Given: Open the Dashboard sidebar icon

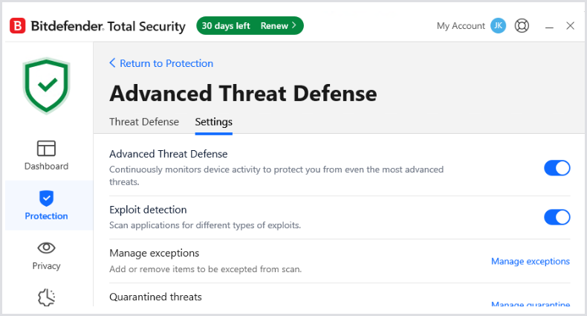Looking at the screenshot, I should 46,148.
